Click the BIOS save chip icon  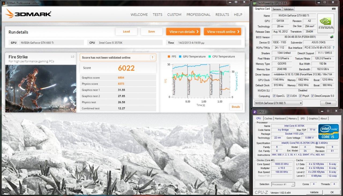332,37
